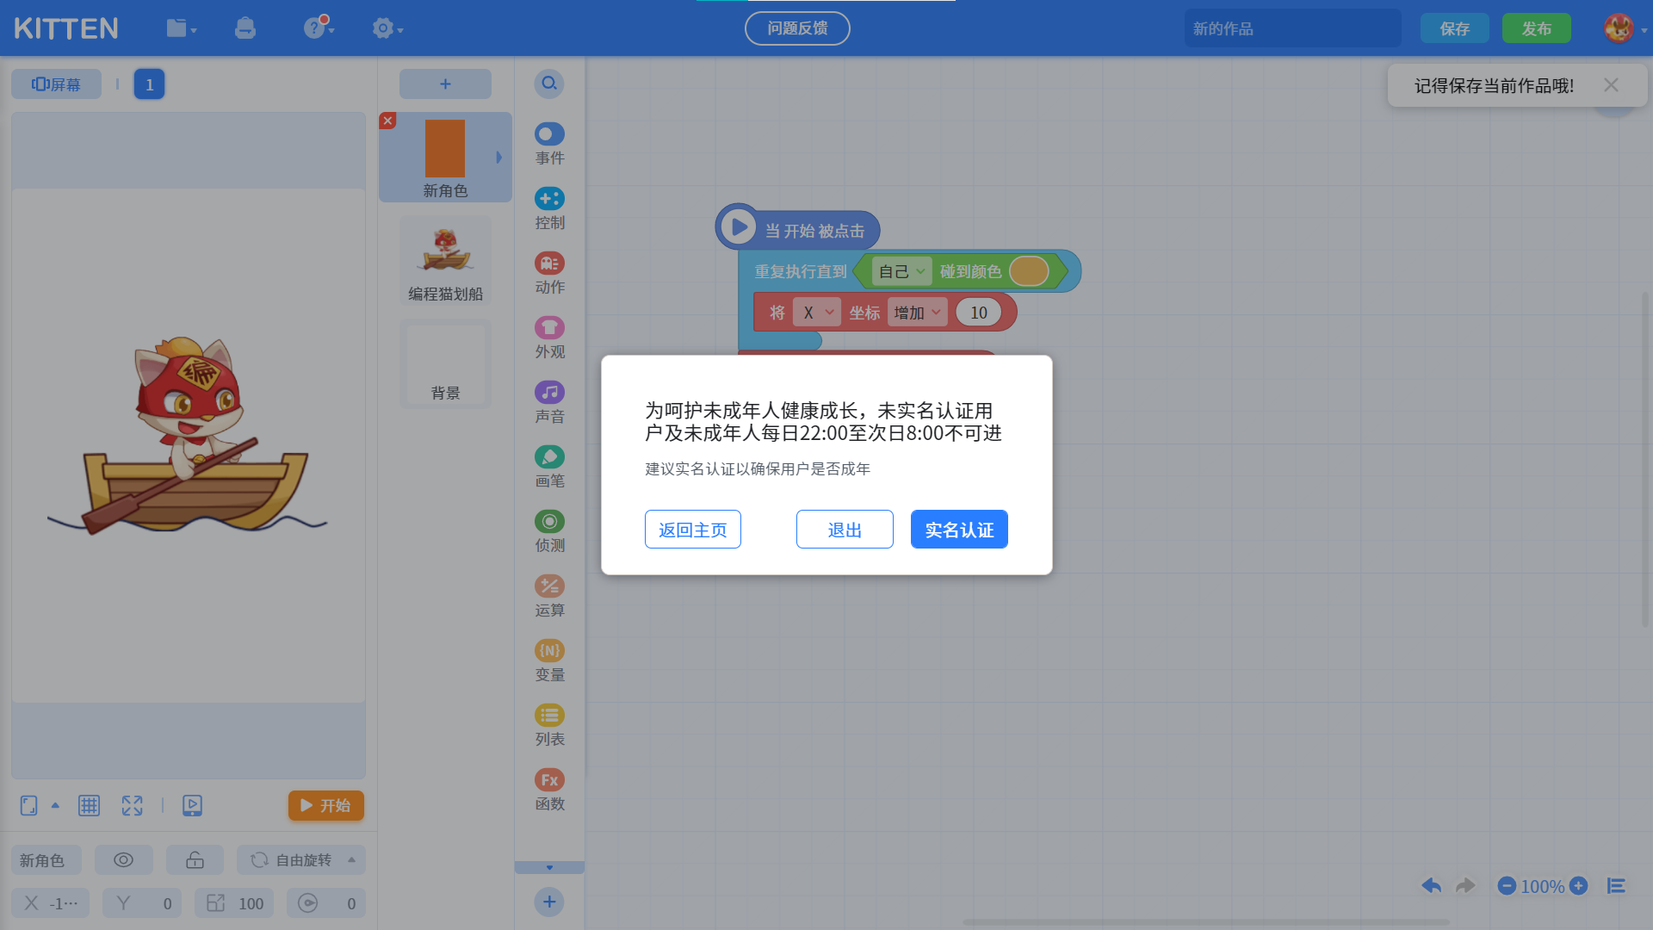Screen dimensions: 1653x930
Task: Zoom out the workspace with minus
Action: tap(1507, 885)
